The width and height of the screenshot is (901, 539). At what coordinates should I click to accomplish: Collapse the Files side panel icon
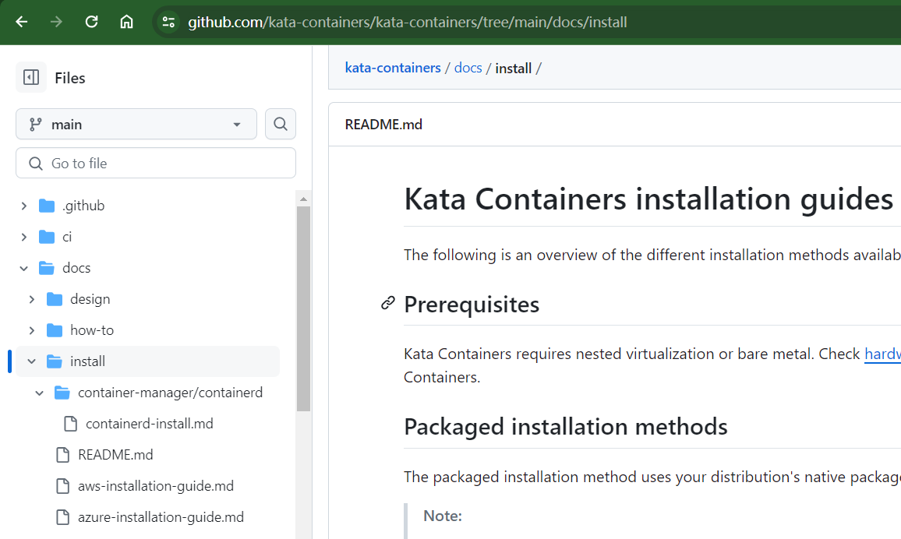coord(31,77)
